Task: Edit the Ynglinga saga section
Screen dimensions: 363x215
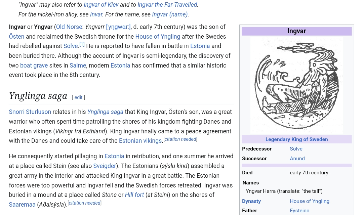Action: pos(78,97)
